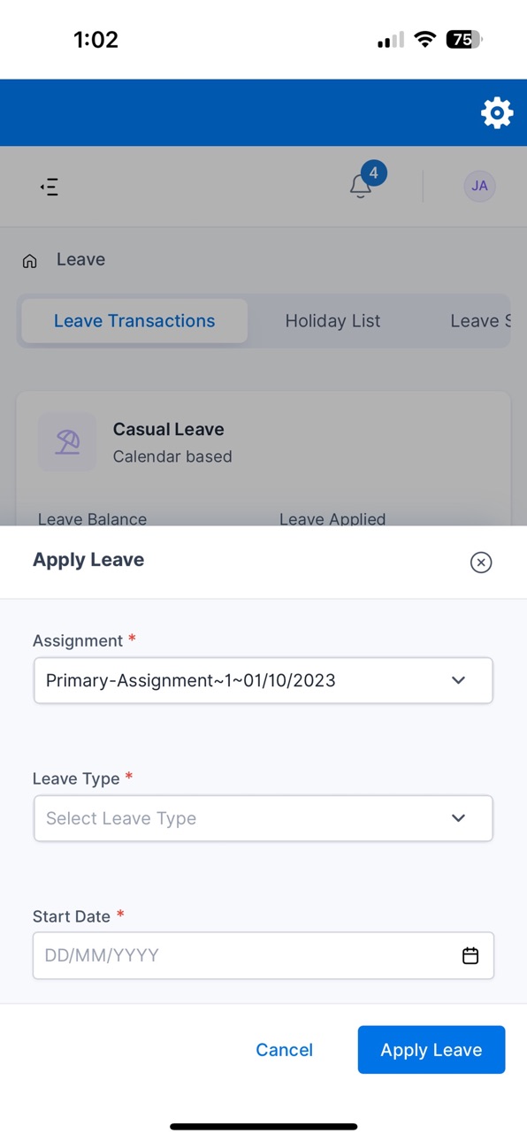Screen dimensions: 527x1141
Task: Click the Leave Type chevron arrow
Action: 458,818
